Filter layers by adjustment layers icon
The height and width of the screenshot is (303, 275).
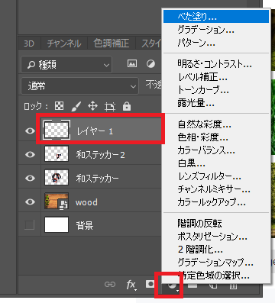[x=150, y=63]
